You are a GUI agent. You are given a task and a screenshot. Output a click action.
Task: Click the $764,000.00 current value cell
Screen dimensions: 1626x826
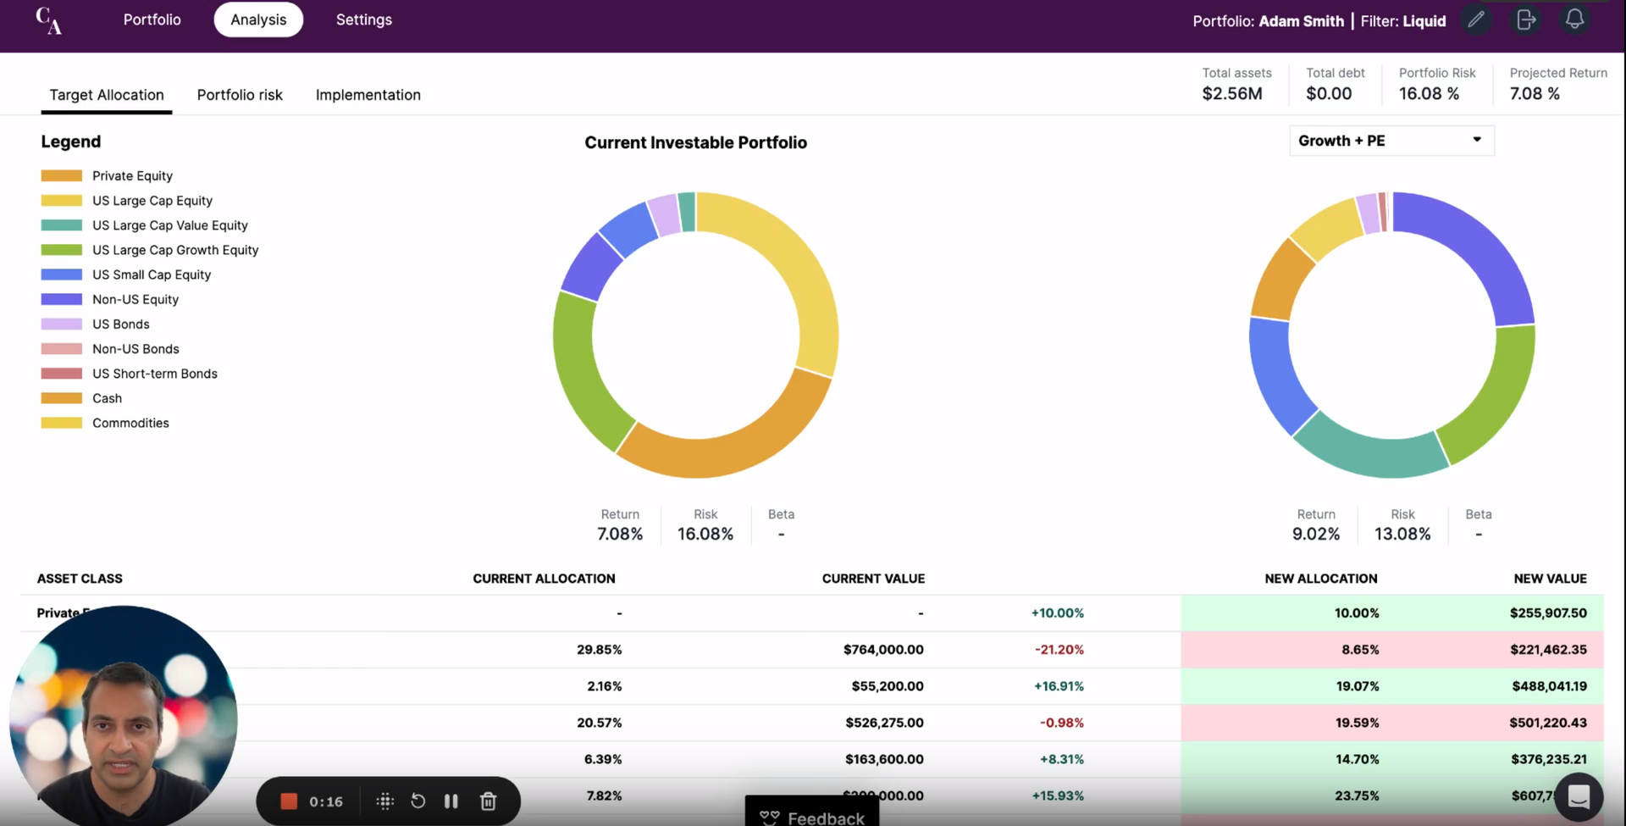(x=883, y=650)
